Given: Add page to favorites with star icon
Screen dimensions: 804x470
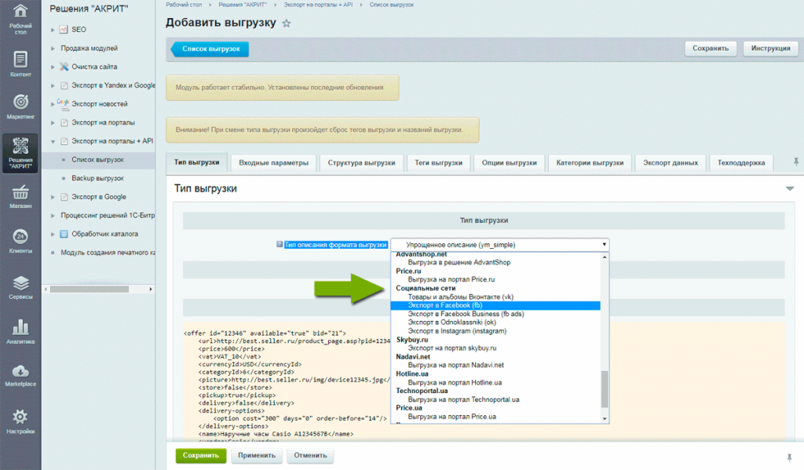Looking at the screenshot, I should [287, 24].
